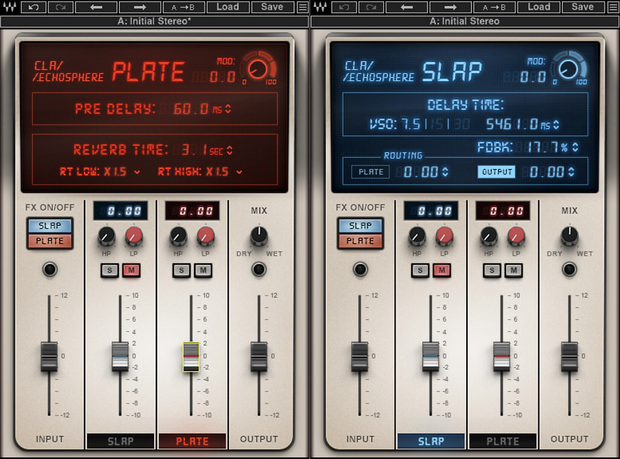Click the Slap LP red knob in left plugin
Image resolution: width=620 pixels, height=459 pixels.
(x=133, y=236)
